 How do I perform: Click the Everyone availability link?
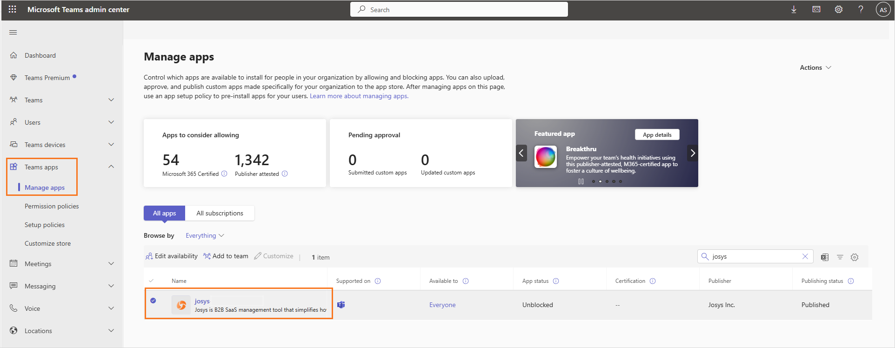442,305
